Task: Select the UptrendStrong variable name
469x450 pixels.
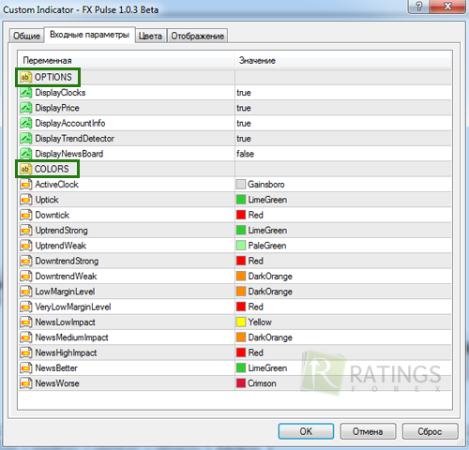Action: click(61, 231)
